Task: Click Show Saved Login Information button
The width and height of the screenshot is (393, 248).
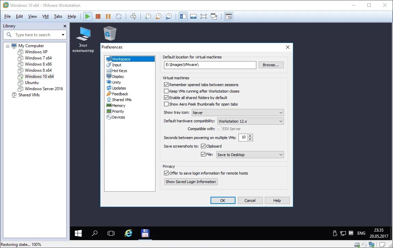Action: pyautogui.click(x=191, y=182)
